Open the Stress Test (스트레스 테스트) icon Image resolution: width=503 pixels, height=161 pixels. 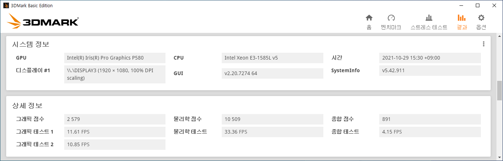click(x=429, y=18)
